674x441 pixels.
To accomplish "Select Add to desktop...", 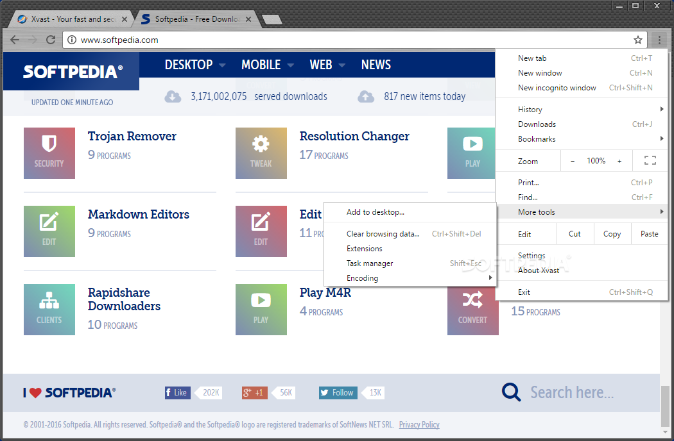I will 410,212.
